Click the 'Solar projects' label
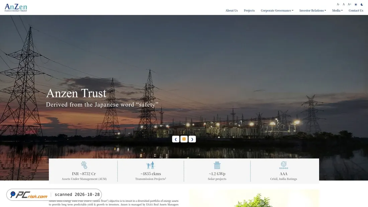Viewport: 368px width, 207px height. tap(217, 179)
